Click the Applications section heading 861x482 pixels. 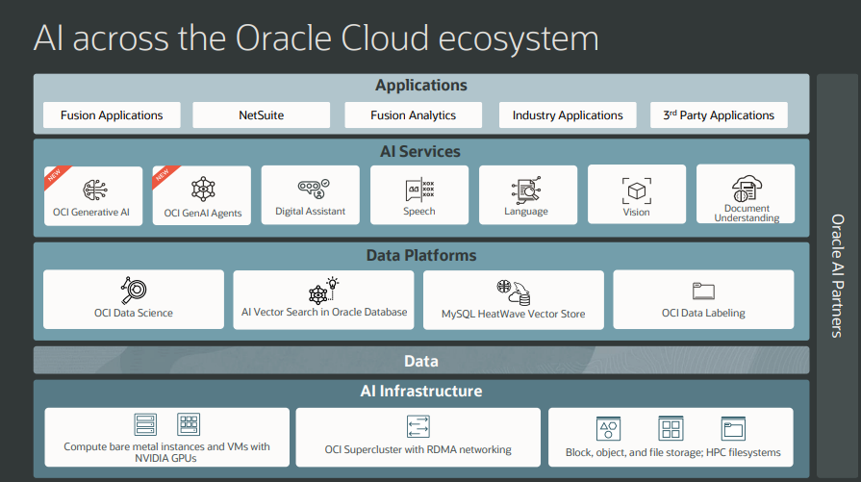click(x=421, y=85)
